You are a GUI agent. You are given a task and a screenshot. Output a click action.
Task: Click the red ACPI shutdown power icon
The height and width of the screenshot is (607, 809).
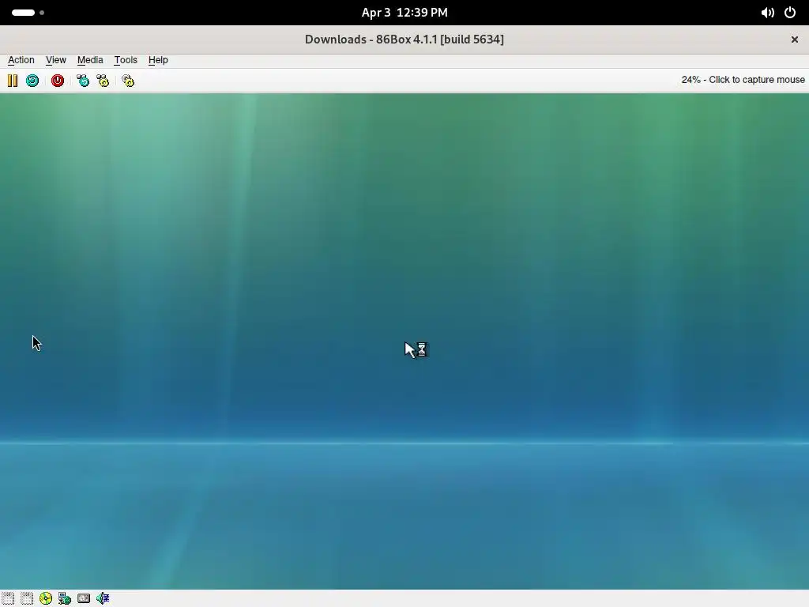(x=57, y=81)
